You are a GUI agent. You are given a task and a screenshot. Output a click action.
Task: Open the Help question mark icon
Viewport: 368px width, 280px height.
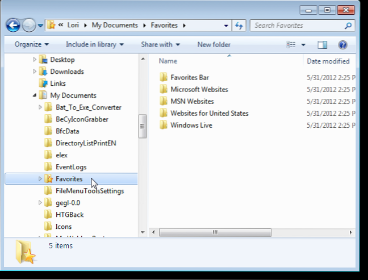point(342,44)
